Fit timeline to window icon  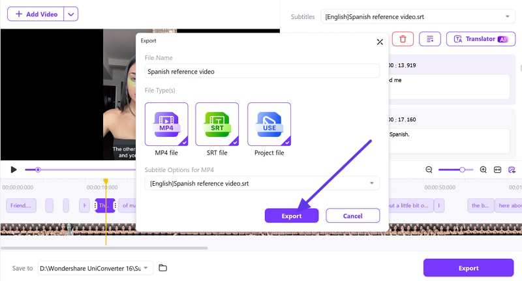(x=497, y=170)
